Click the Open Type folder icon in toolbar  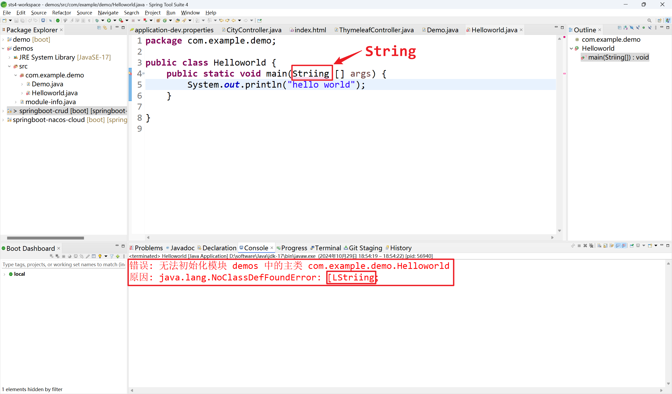coord(178,20)
